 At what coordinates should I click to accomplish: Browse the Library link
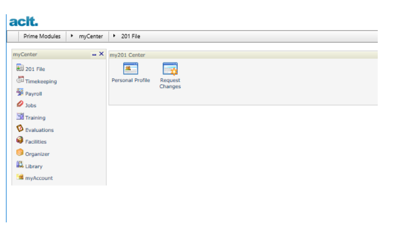click(x=34, y=166)
